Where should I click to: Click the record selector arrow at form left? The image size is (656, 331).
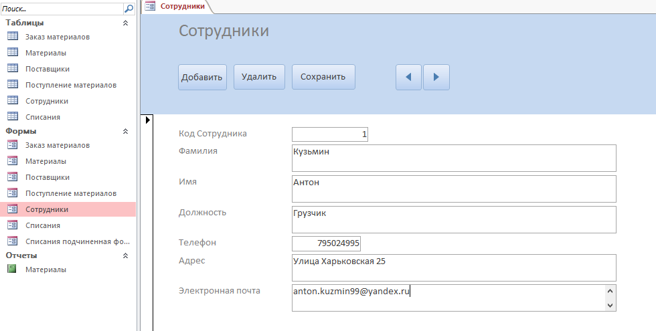[148, 120]
